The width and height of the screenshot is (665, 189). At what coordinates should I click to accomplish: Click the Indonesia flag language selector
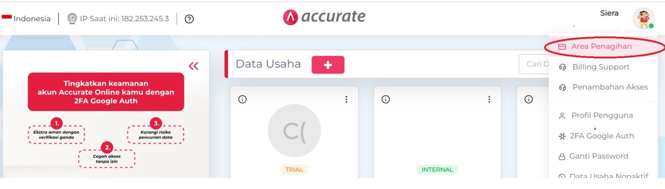(x=26, y=19)
